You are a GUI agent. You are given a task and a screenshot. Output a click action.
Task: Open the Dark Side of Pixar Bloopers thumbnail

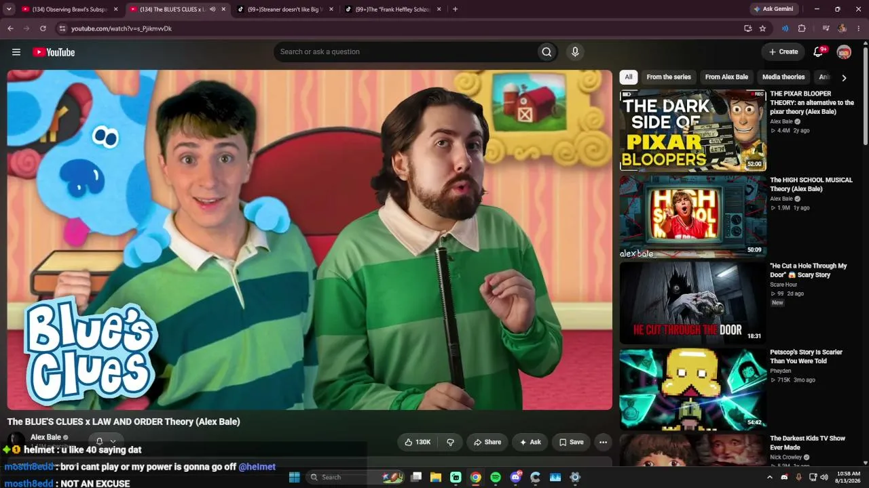tap(692, 130)
